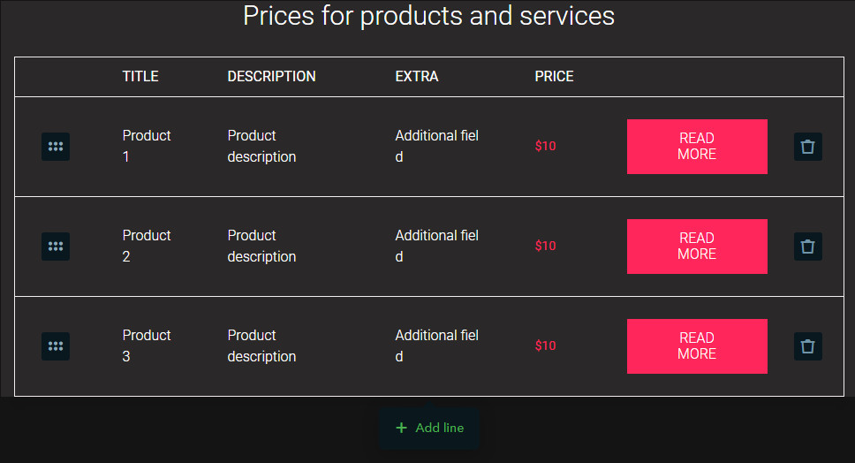Edit Product 3's Additional field text
The height and width of the screenshot is (463, 855).
point(436,345)
